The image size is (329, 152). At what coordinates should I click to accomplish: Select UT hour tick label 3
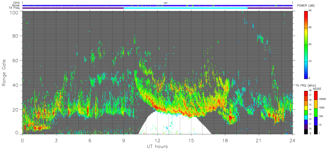tap(56, 140)
